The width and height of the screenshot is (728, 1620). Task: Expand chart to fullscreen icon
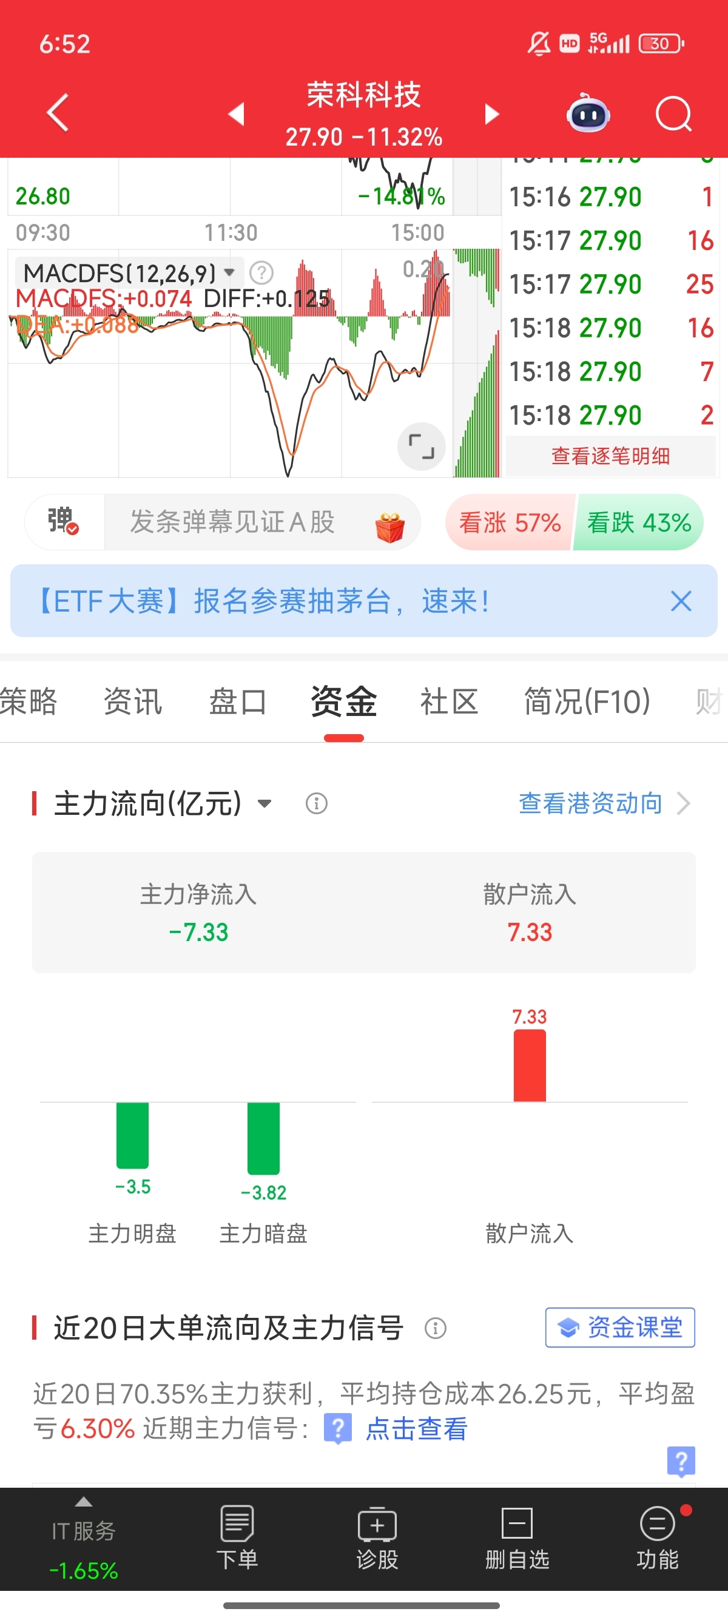421,447
